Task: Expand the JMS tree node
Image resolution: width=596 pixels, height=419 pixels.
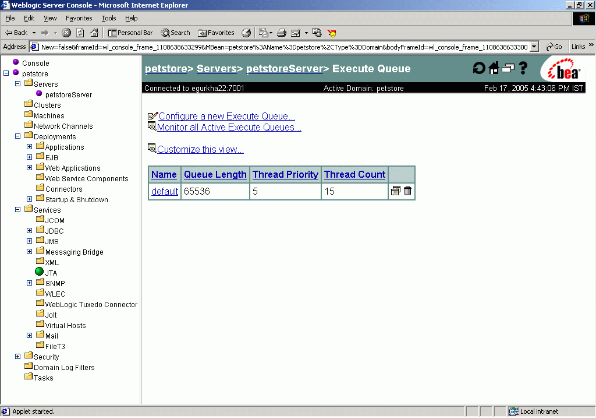Action: [29, 241]
